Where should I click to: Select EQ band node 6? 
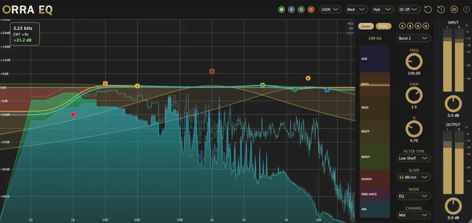point(327,89)
